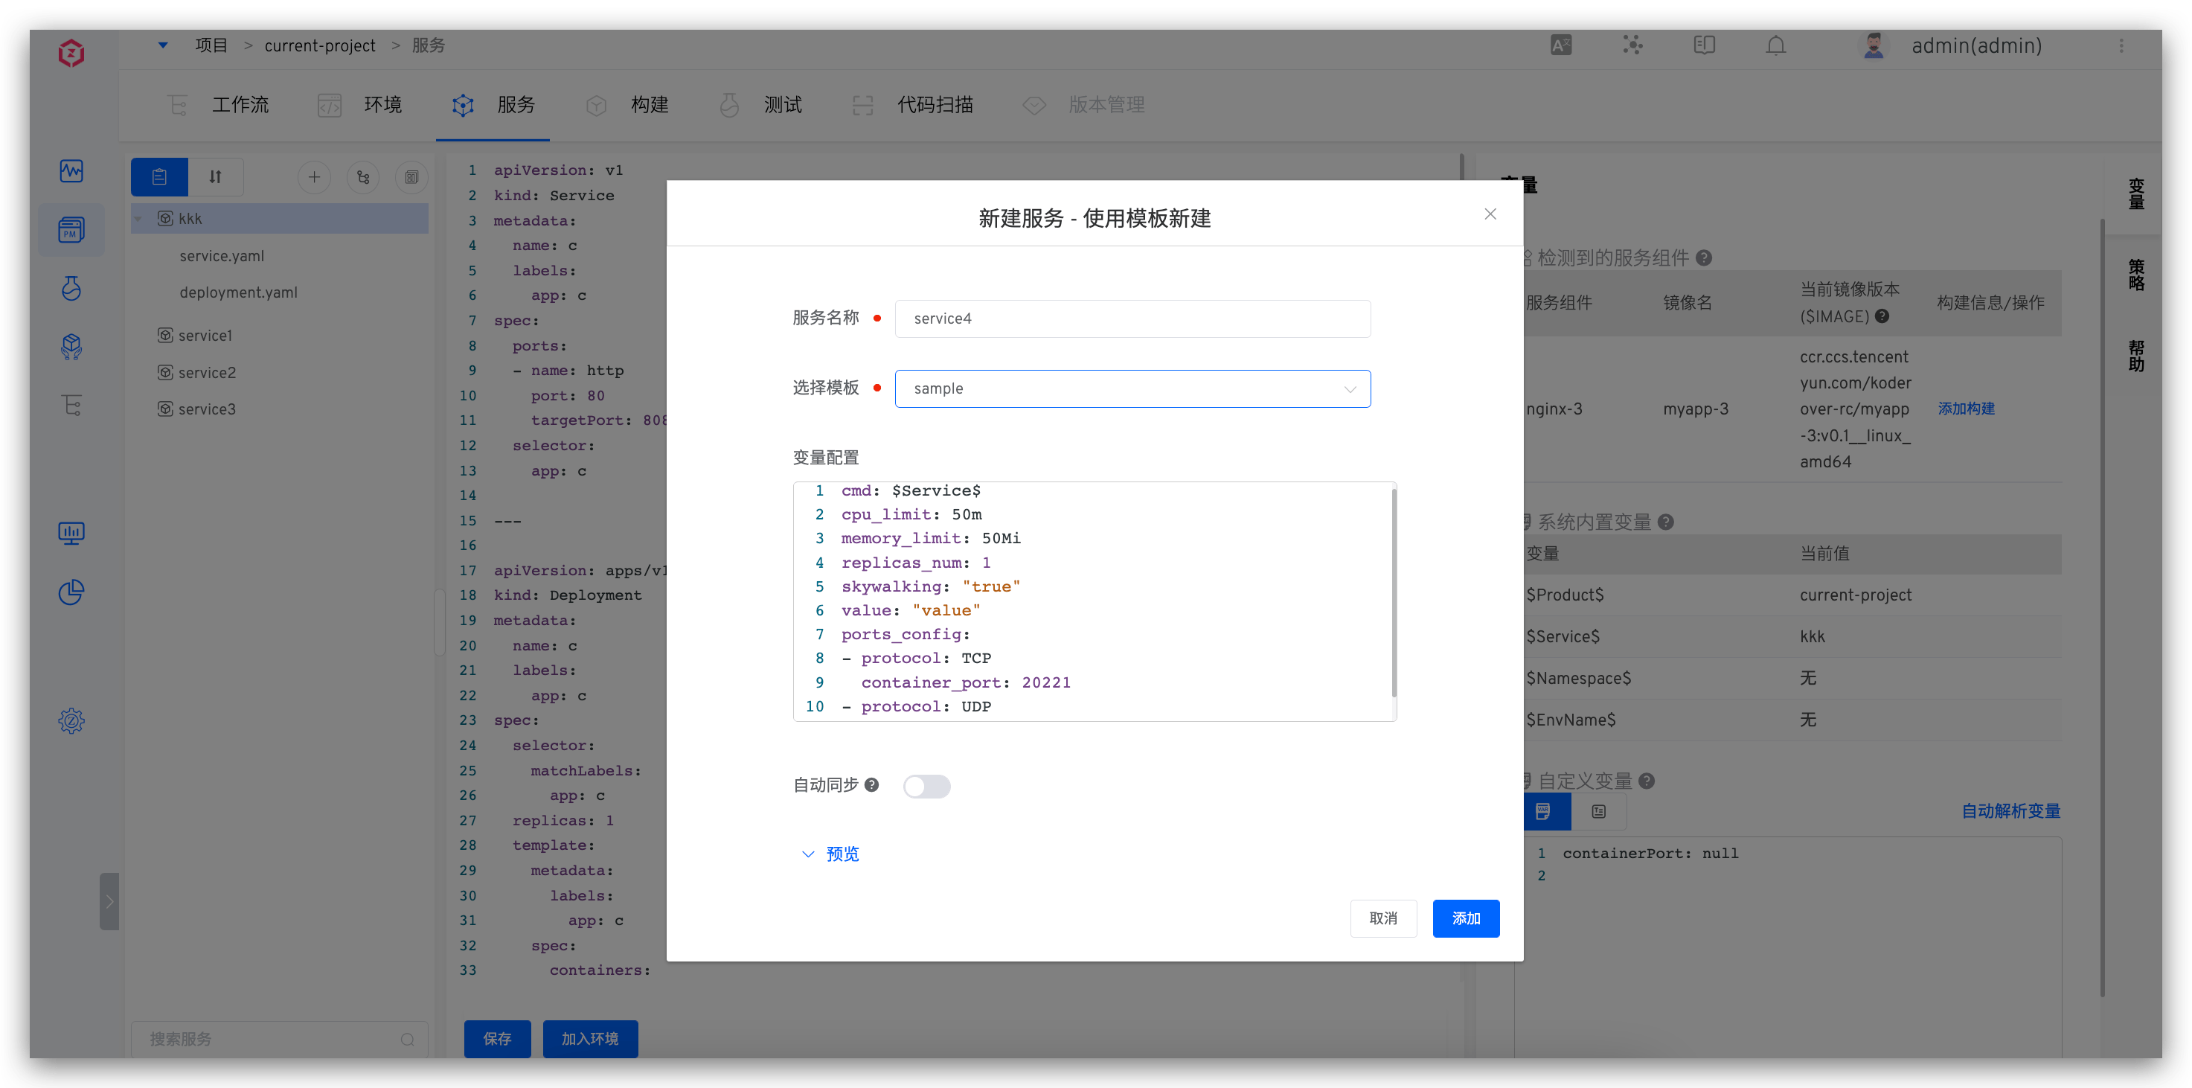Switch to the 环境 tab
This screenshot has height=1088, width=2192.
(382, 105)
